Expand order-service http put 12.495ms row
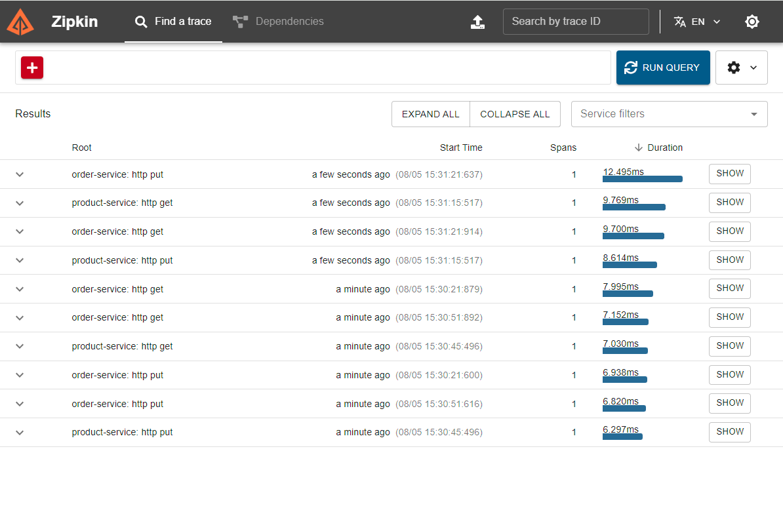 click(20, 174)
